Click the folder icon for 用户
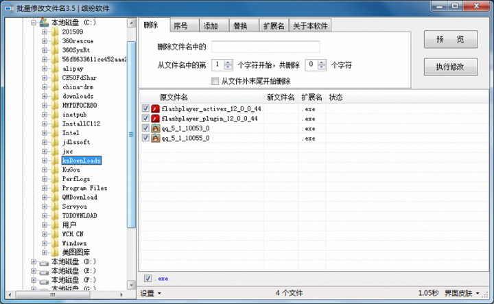The width and height of the screenshot is (494, 304). (55, 224)
